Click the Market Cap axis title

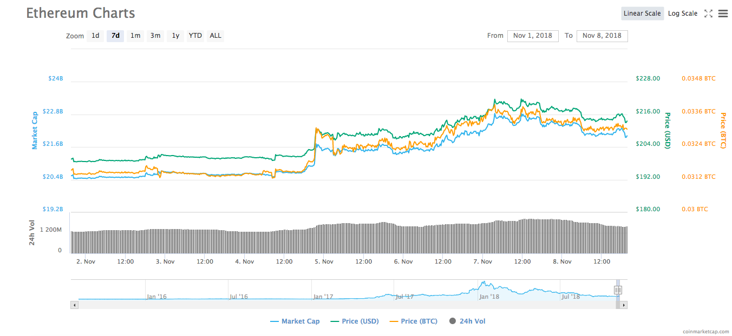[x=35, y=130]
